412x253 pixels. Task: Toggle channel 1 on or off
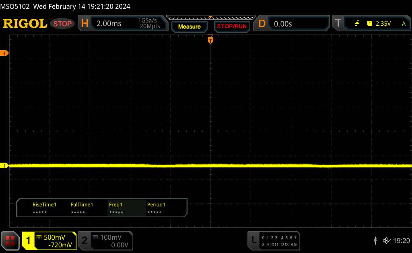click(x=29, y=241)
